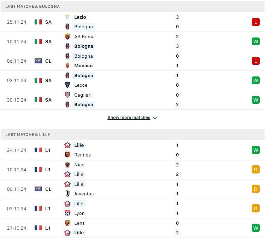Viewport: 266px width, 240px height.
Task: Open Bologna vs Monaco Champions League match
Action: 132,61
